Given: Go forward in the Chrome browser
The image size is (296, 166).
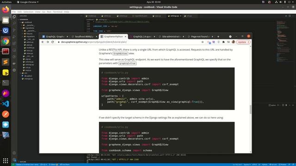Looking at the screenshot, I should 48,42.
